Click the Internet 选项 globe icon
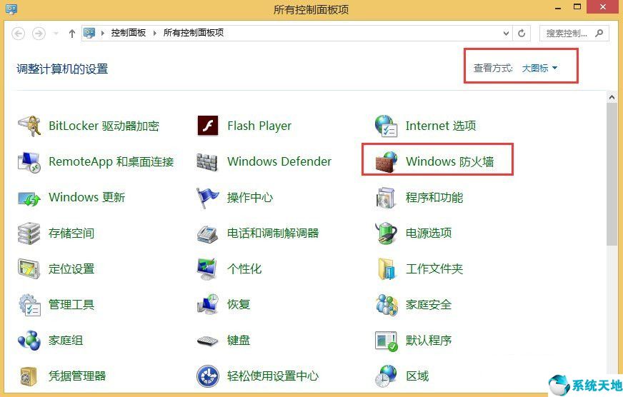 386,126
